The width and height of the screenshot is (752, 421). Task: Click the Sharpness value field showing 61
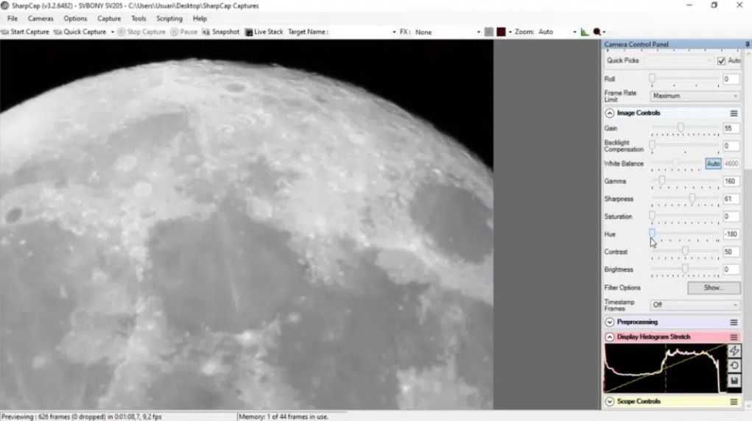point(731,199)
